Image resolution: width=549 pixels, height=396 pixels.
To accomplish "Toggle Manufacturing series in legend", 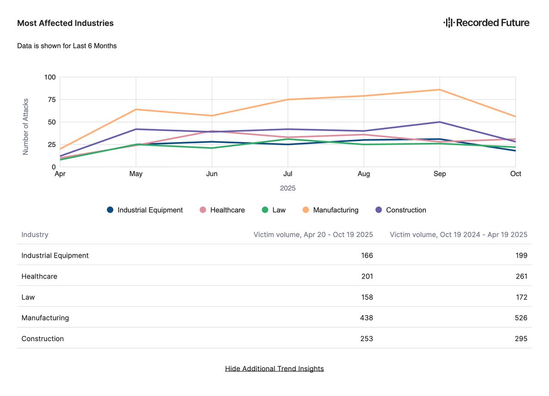I will [330, 210].
